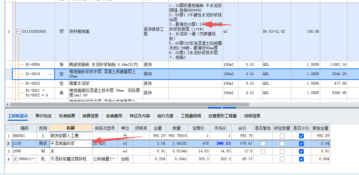This screenshot has width=359, height=175.
Task: Click the horizontal scrollbar's left arrow
Action: [x=7, y=105]
